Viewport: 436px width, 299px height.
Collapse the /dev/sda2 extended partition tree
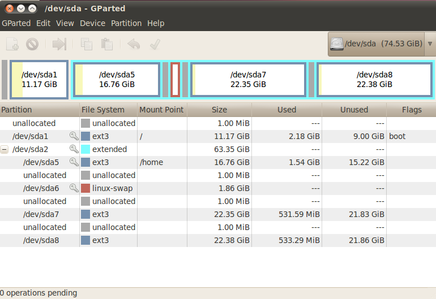click(x=4, y=149)
